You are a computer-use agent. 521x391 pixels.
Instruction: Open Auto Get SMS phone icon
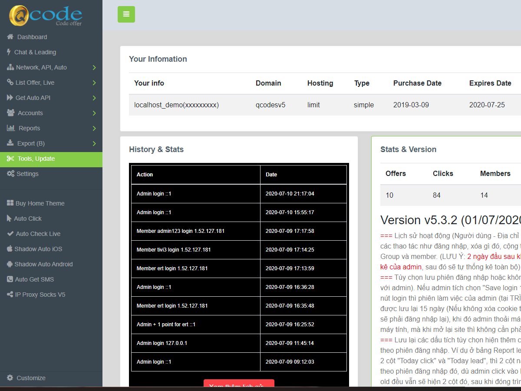[x=10, y=279]
